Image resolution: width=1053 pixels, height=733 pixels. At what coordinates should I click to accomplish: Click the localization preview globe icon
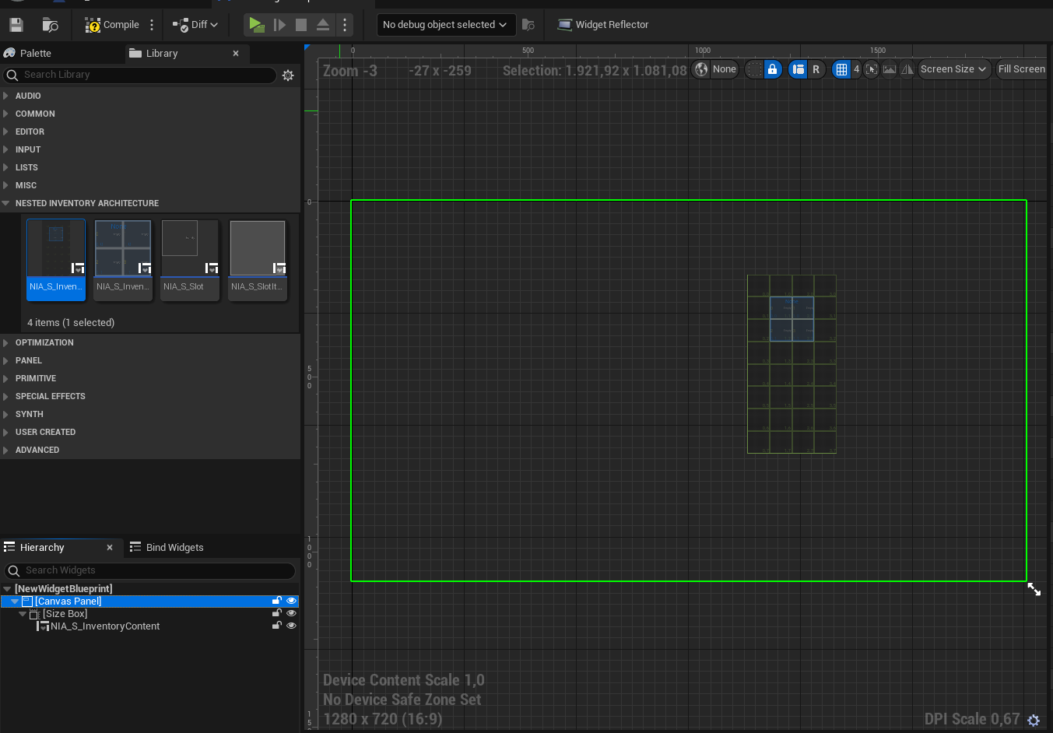coord(702,69)
